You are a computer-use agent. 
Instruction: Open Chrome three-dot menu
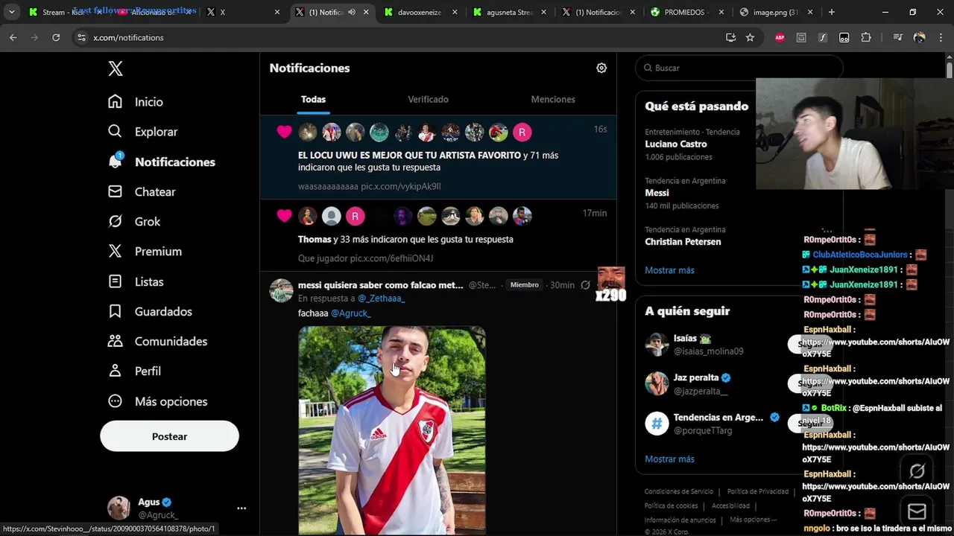point(941,37)
